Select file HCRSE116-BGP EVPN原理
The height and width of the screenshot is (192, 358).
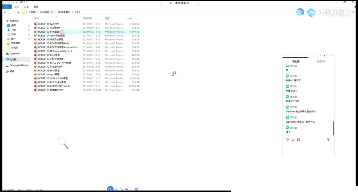(52, 82)
